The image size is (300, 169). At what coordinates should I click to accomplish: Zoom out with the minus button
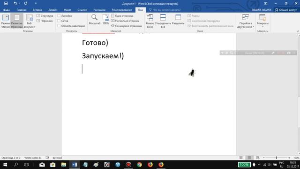click(x=264, y=158)
